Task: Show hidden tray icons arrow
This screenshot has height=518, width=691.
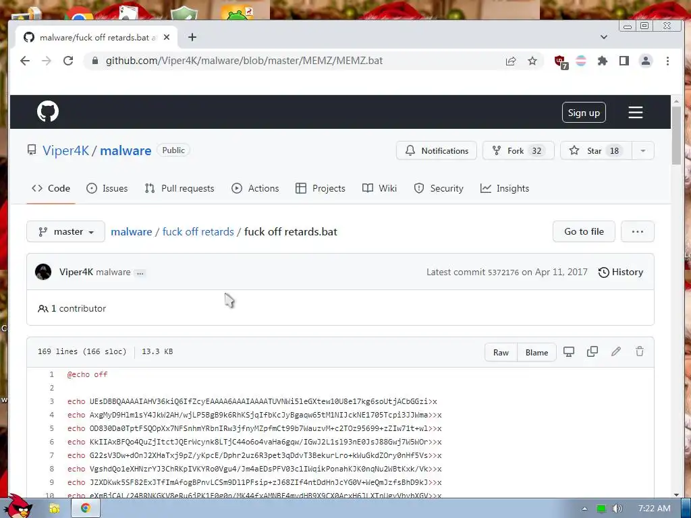Action: coord(584,509)
